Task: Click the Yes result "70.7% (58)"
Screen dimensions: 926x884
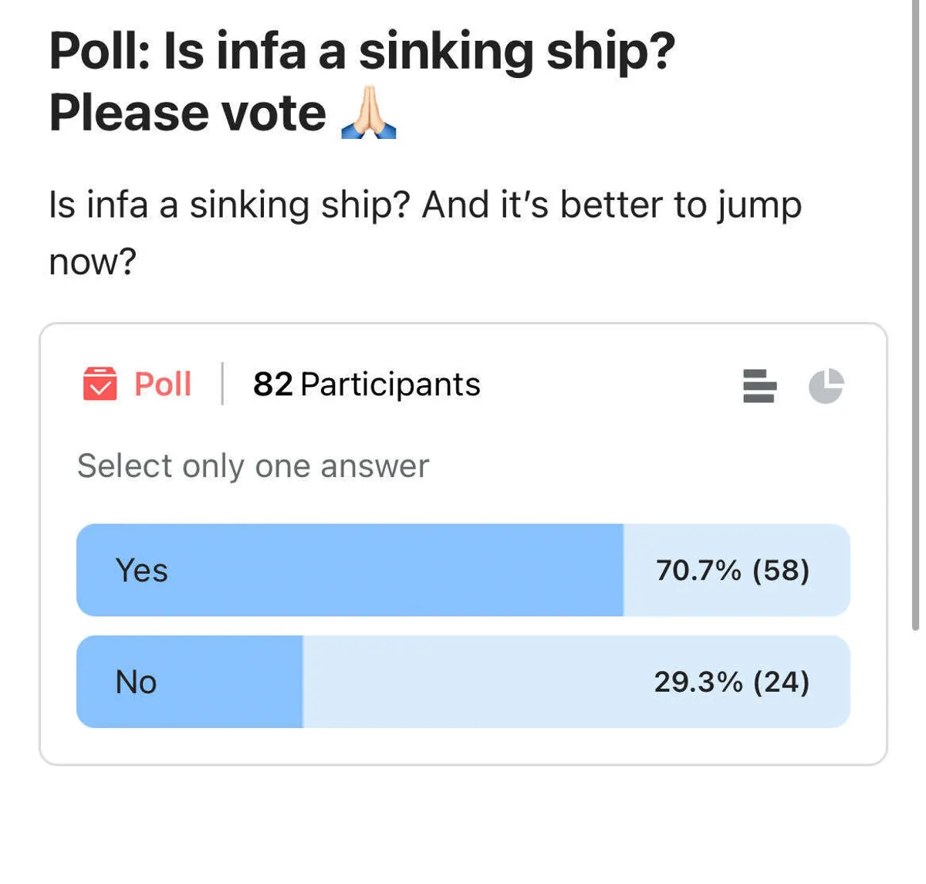Action: pyautogui.click(x=732, y=571)
